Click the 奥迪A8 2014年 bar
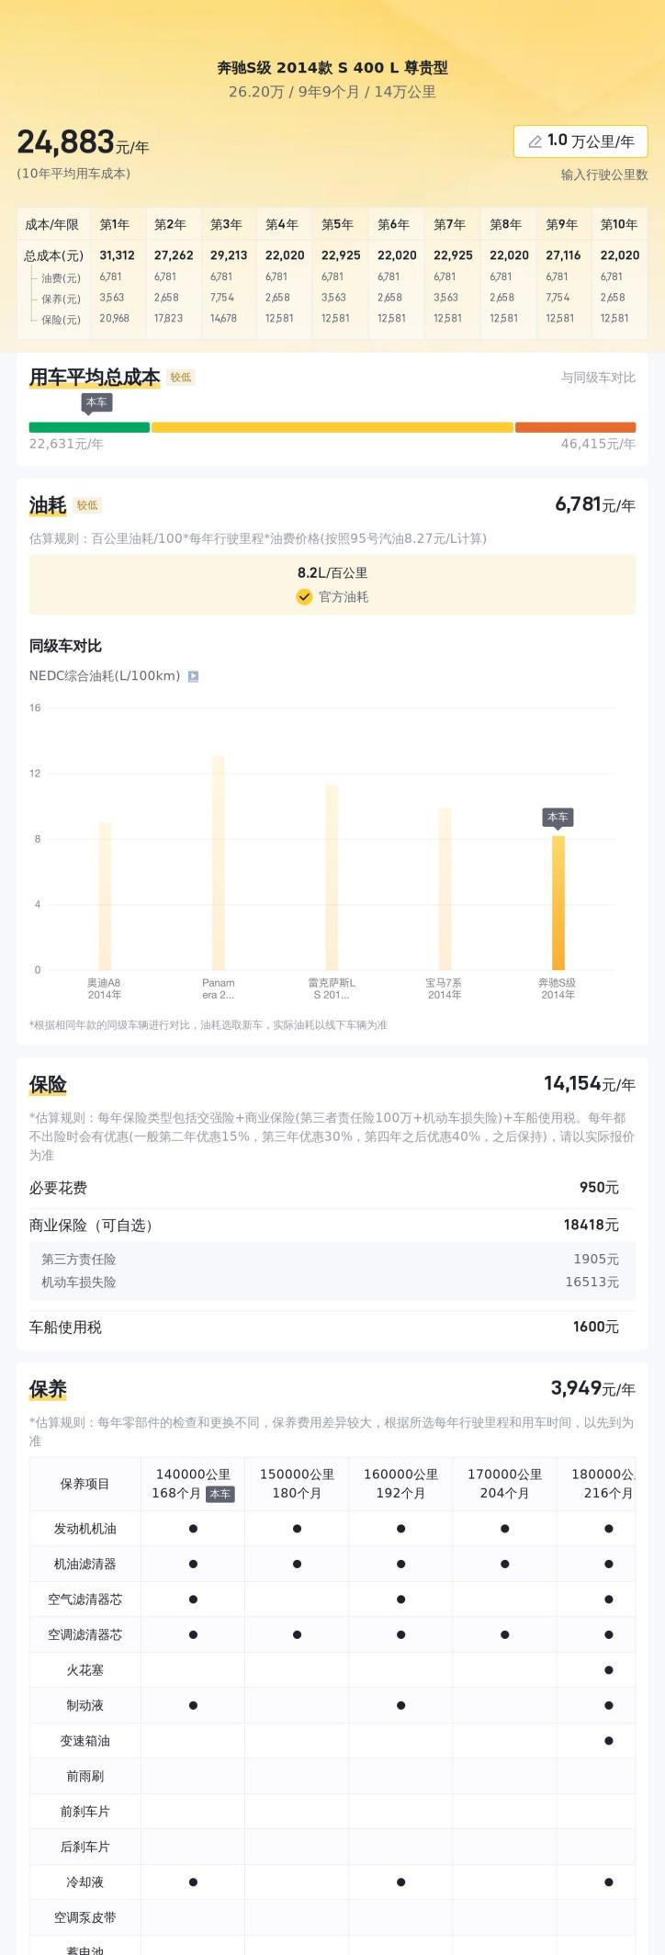 pyautogui.click(x=105, y=895)
